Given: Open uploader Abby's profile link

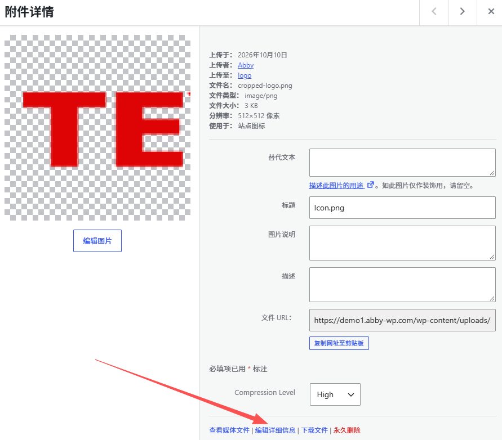Looking at the screenshot, I should (246, 65).
